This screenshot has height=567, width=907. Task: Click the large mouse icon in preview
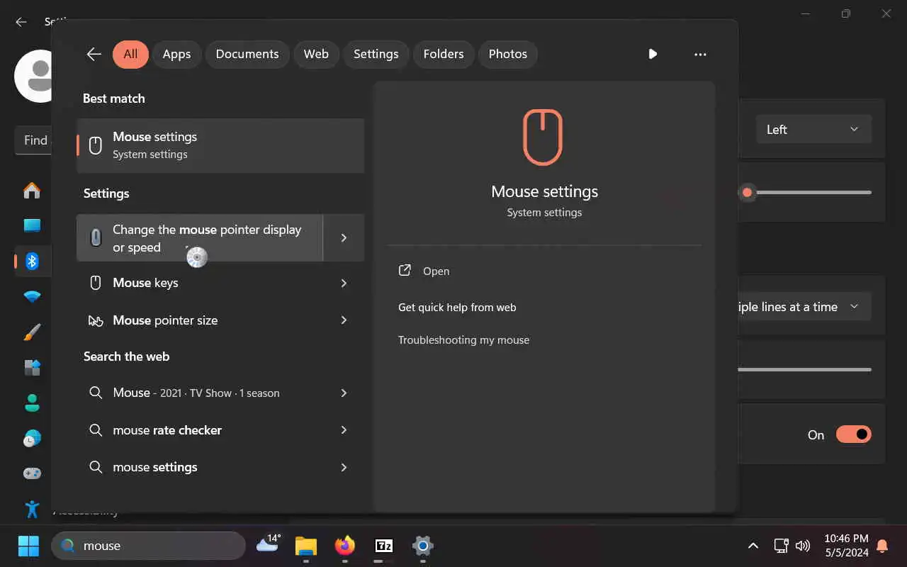click(543, 137)
